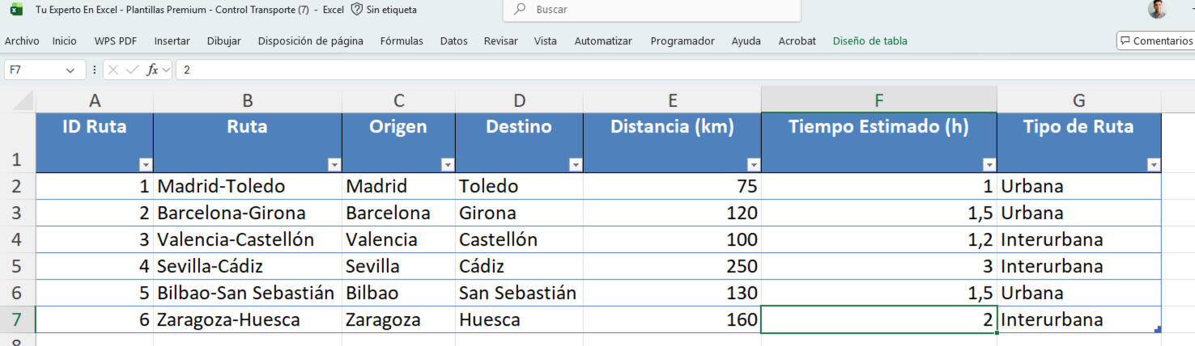Click the 'Sin etiqueta' sensitivity shield icon
This screenshot has width=1195, height=346.
(x=357, y=10)
